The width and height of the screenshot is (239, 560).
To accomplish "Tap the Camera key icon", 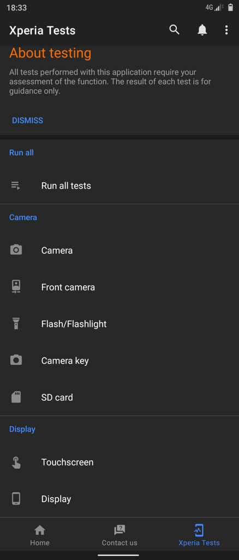I will point(16,360).
